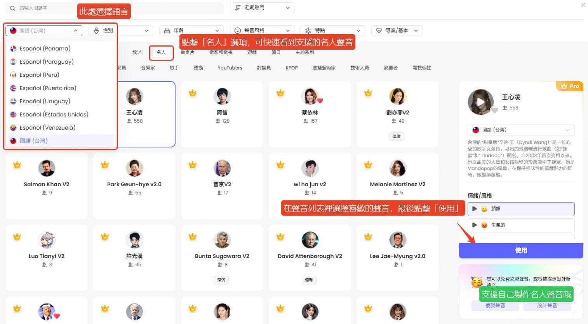
Task: Select Español (Uruguay) language option
Action: pyautogui.click(x=61, y=101)
